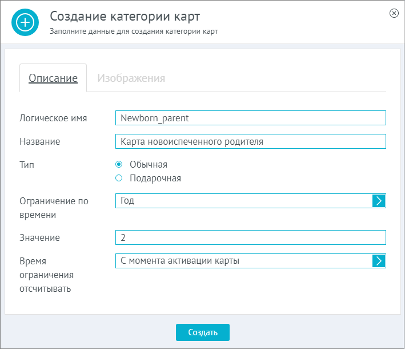Close the card category creation dialog
The image size is (405, 349).
point(394,13)
